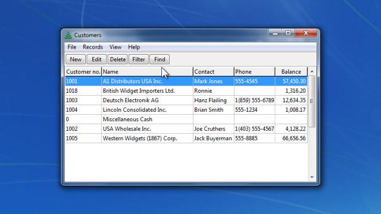Click balance 1,316.20
The height and width of the screenshot is (214, 381).
pyautogui.click(x=291, y=91)
